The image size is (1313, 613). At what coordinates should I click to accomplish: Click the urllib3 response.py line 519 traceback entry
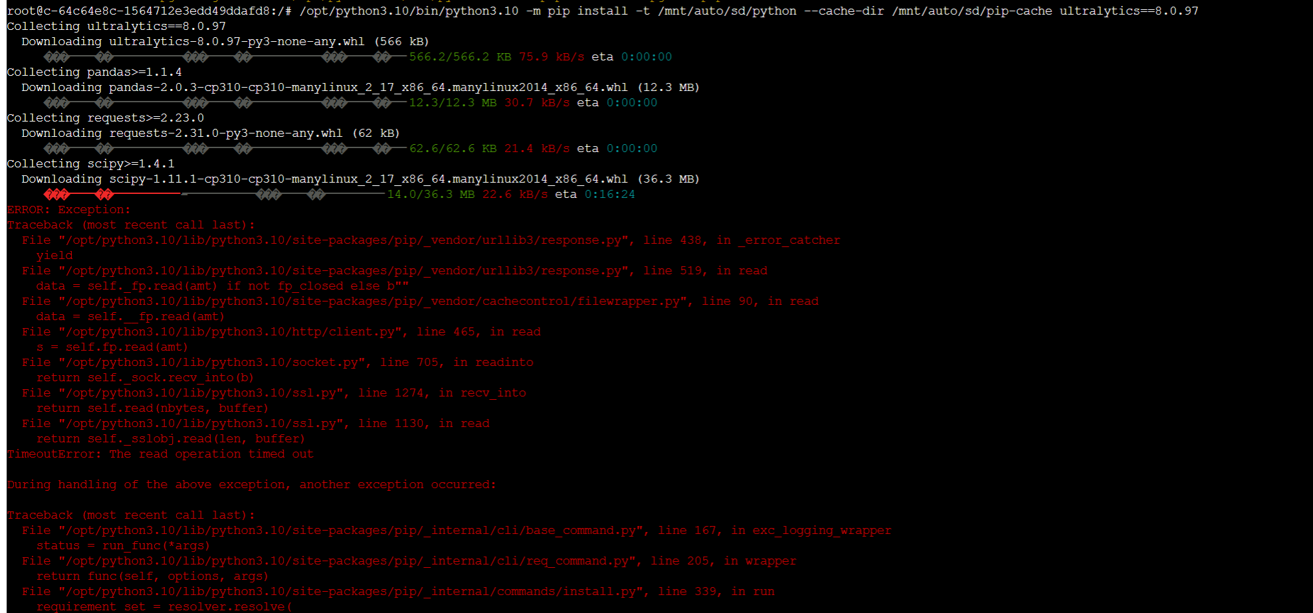(394, 270)
